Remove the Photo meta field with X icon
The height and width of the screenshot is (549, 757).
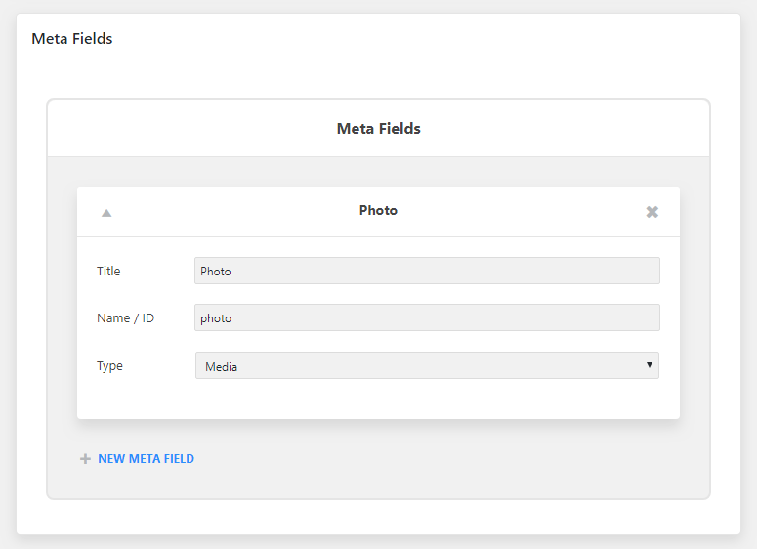pyautogui.click(x=652, y=211)
